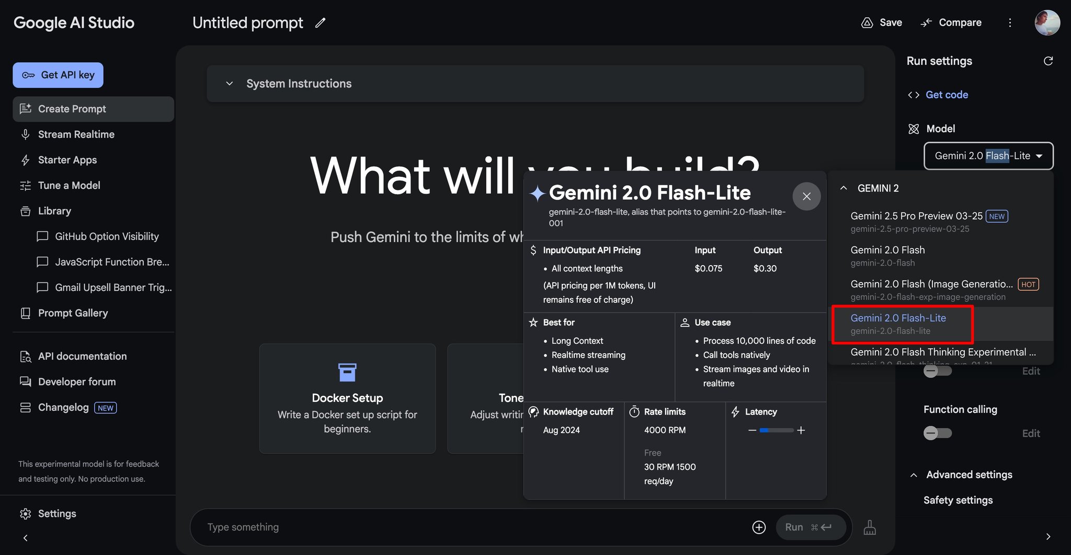
Task: Select Gemini 2.0 Flash-Lite model
Action: tap(941, 324)
